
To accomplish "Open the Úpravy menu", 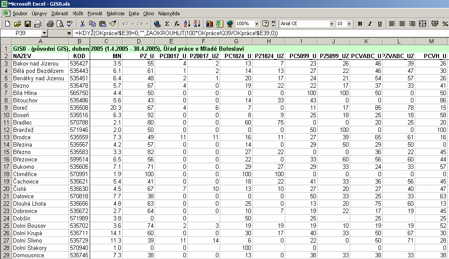I will 39,13.
